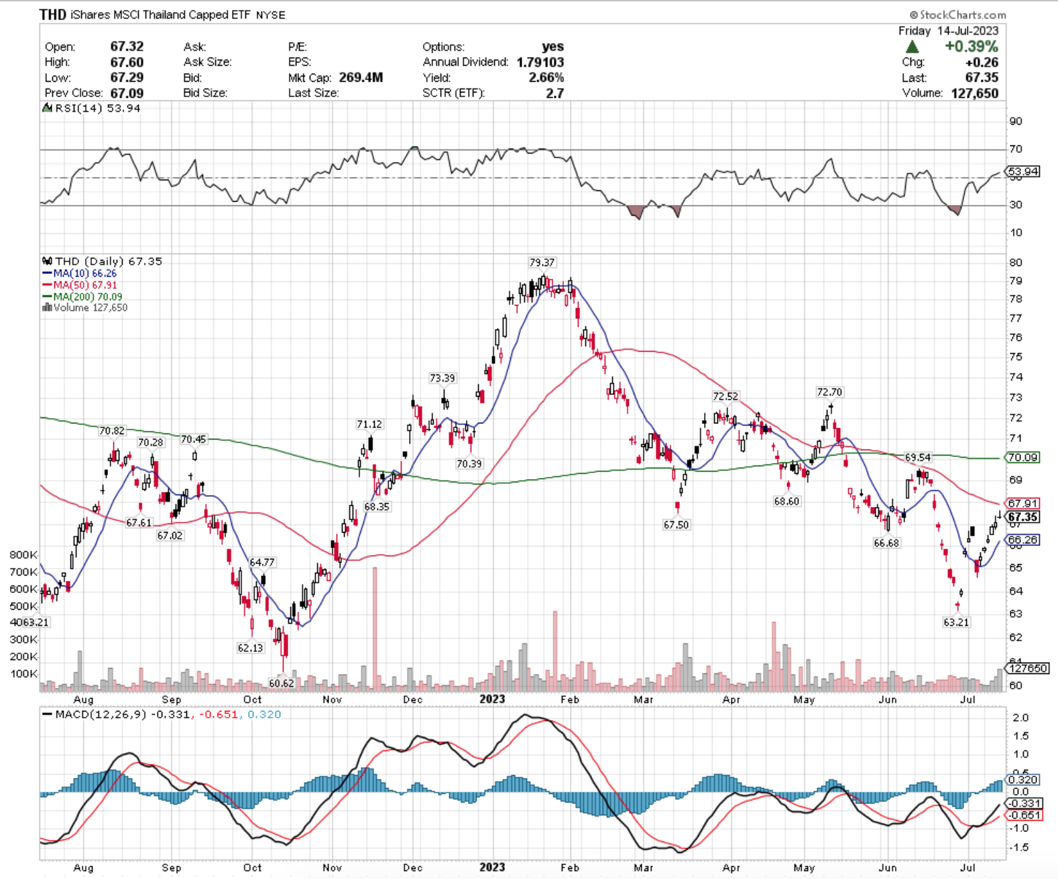Click the 68.35 price label

pos(377,507)
